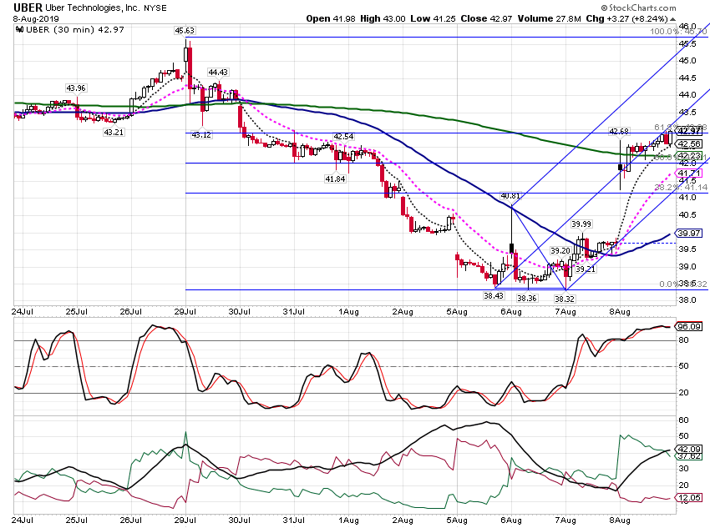Click the NYSE exchange label
The height and width of the screenshot is (528, 710).
(155, 8)
